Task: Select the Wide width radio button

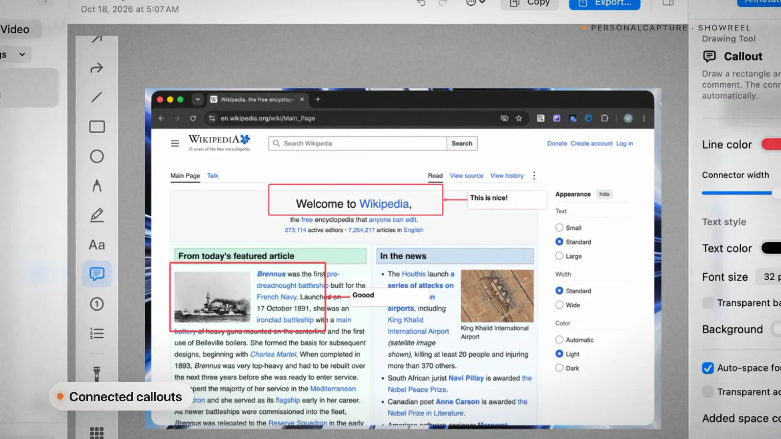Action: click(x=559, y=305)
